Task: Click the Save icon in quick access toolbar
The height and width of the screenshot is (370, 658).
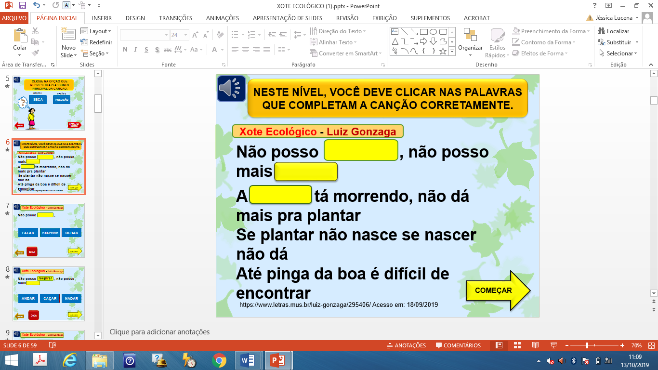Action: [22, 6]
